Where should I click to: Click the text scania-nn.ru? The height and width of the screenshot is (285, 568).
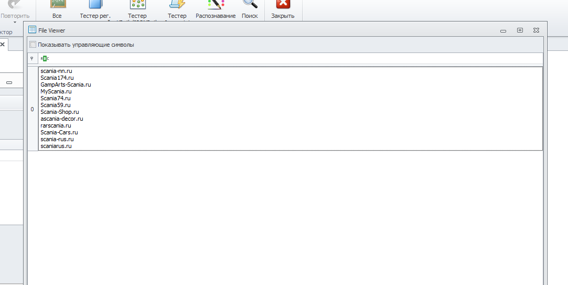[56, 71]
